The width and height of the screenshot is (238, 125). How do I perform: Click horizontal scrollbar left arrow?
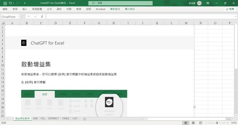pos(146,119)
